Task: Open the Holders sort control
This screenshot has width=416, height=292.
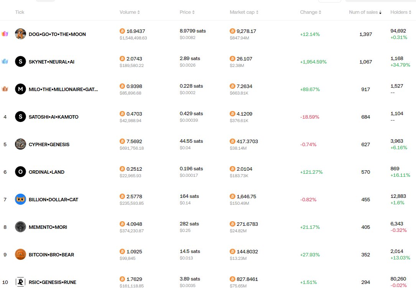Action: [x=410, y=12]
